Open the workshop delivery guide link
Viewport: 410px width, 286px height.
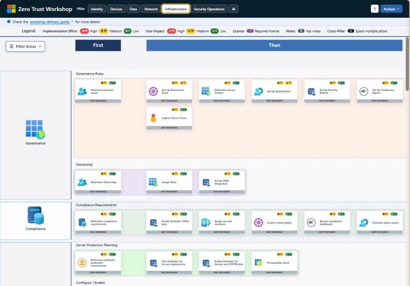click(51, 22)
